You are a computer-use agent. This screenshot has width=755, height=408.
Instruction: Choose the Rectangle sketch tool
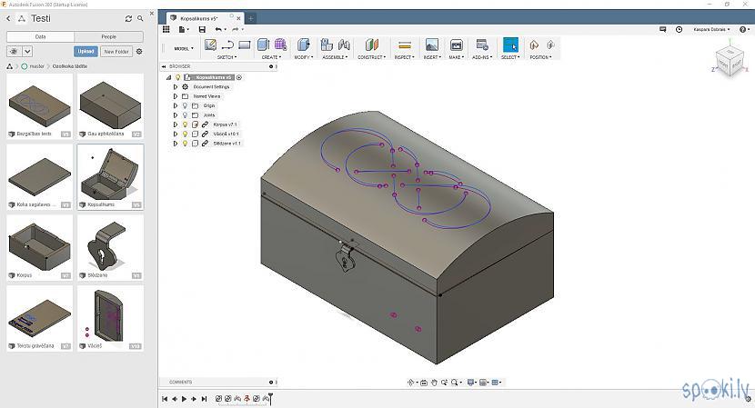(x=245, y=45)
